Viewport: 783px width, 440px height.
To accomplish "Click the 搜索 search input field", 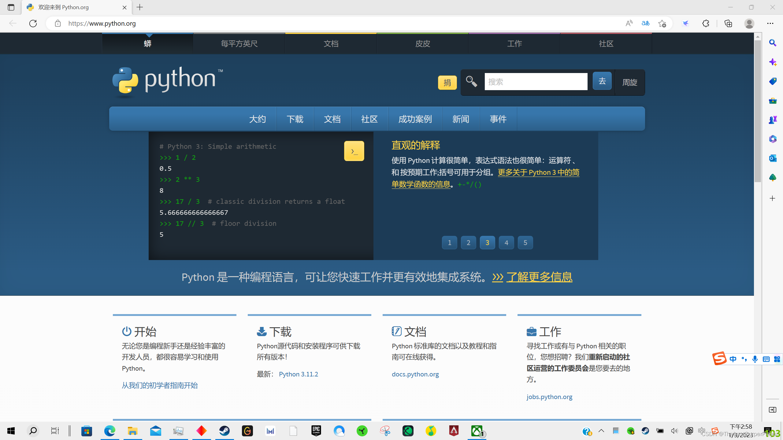I will 536,82.
